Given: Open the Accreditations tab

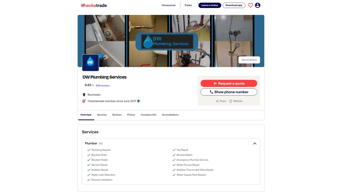Looking at the screenshot, I should tap(170, 115).
